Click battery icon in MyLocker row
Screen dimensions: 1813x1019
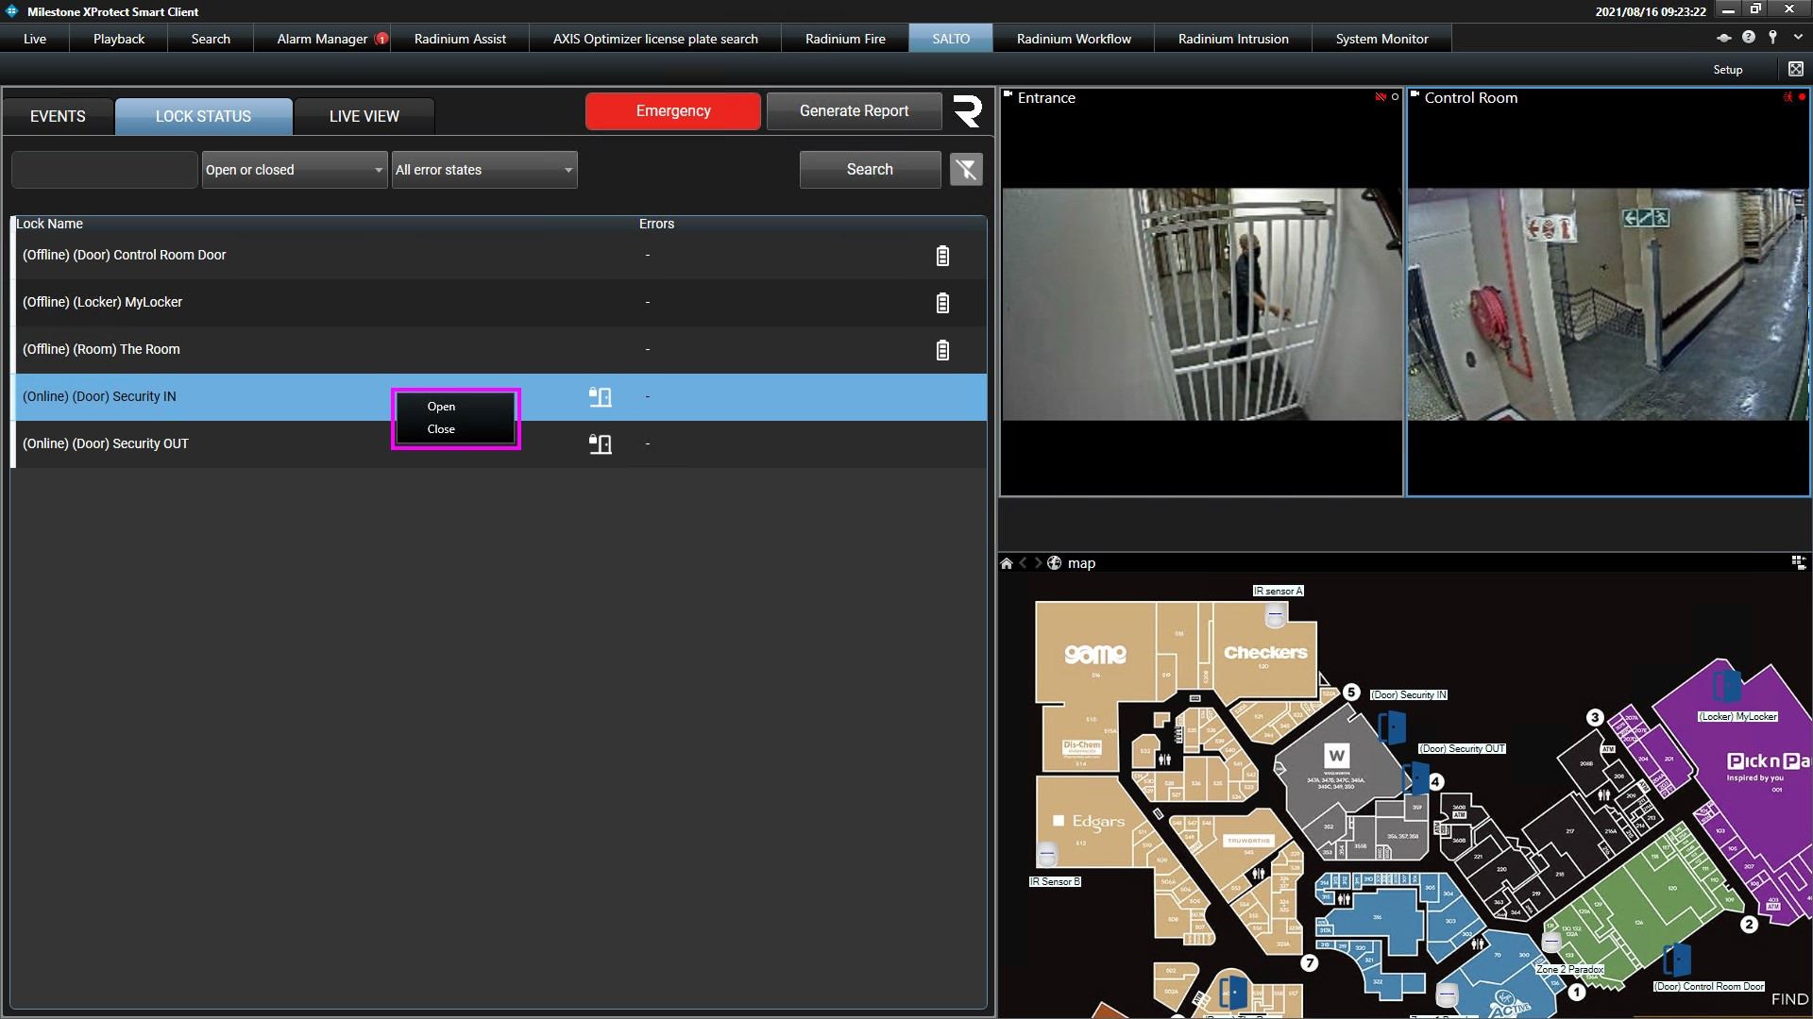pyautogui.click(x=942, y=303)
